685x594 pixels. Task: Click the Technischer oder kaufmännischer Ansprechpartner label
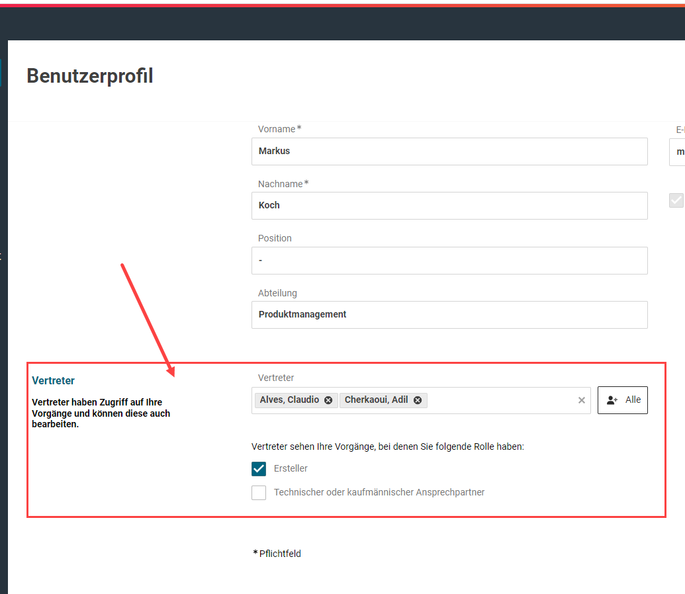(x=379, y=493)
